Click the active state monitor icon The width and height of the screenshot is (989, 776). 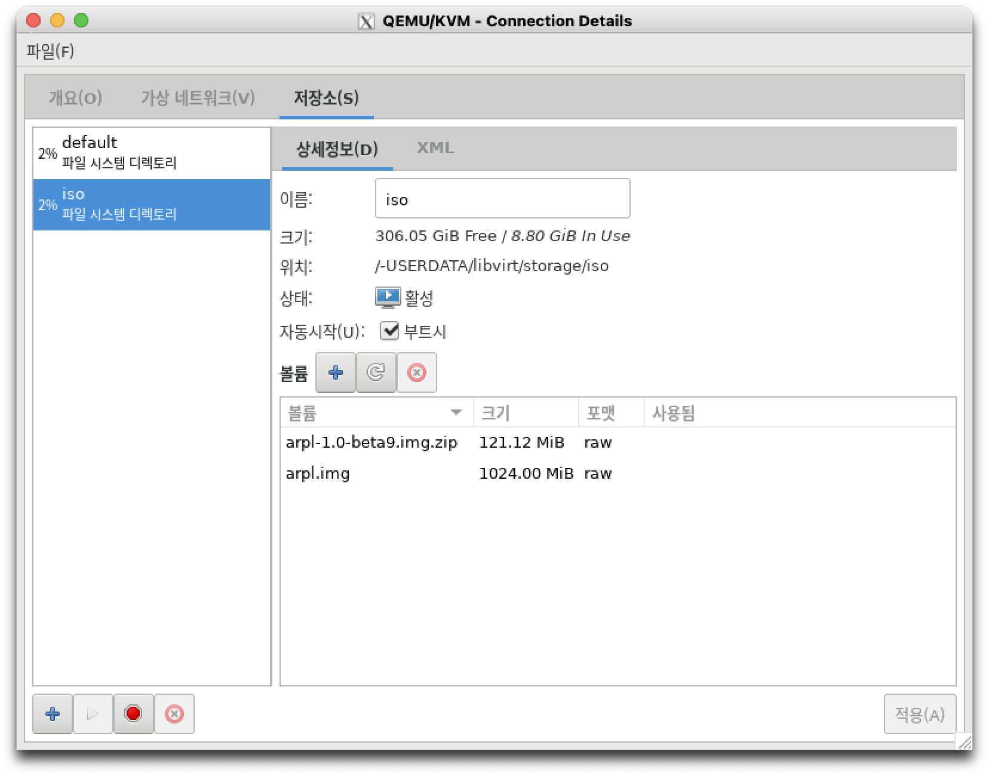pyautogui.click(x=388, y=297)
